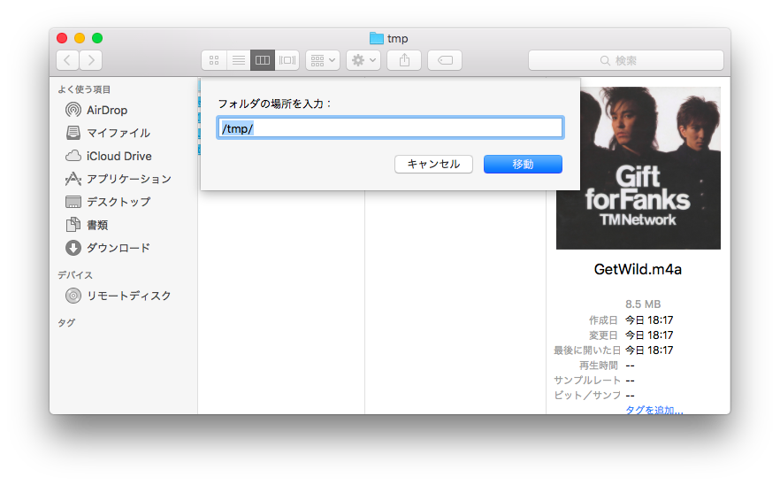This screenshot has width=780, height=485.
Task: Click the タグ sidebar header
Action: [66, 323]
